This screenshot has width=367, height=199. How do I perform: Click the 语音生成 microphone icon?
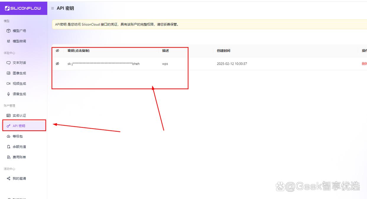click(x=9, y=94)
